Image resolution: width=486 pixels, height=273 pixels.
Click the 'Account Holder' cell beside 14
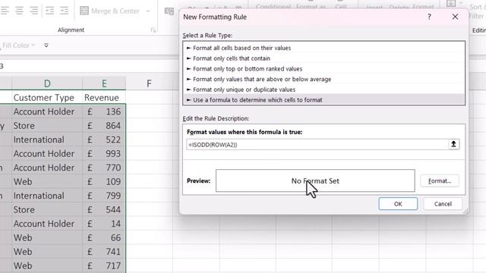click(47, 224)
